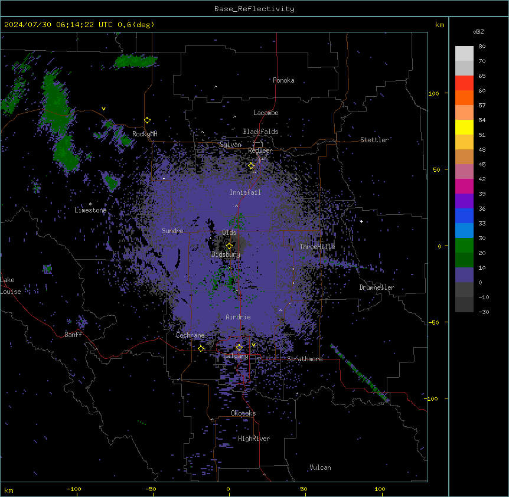509x497 pixels.
Task: Click the km unit label at top right
Action: (x=439, y=25)
